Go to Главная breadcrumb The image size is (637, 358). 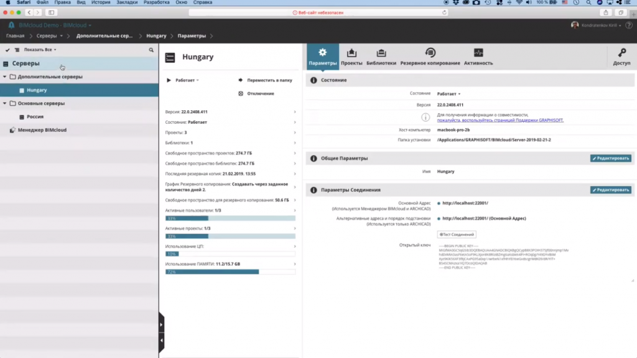pyautogui.click(x=15, y=36)
